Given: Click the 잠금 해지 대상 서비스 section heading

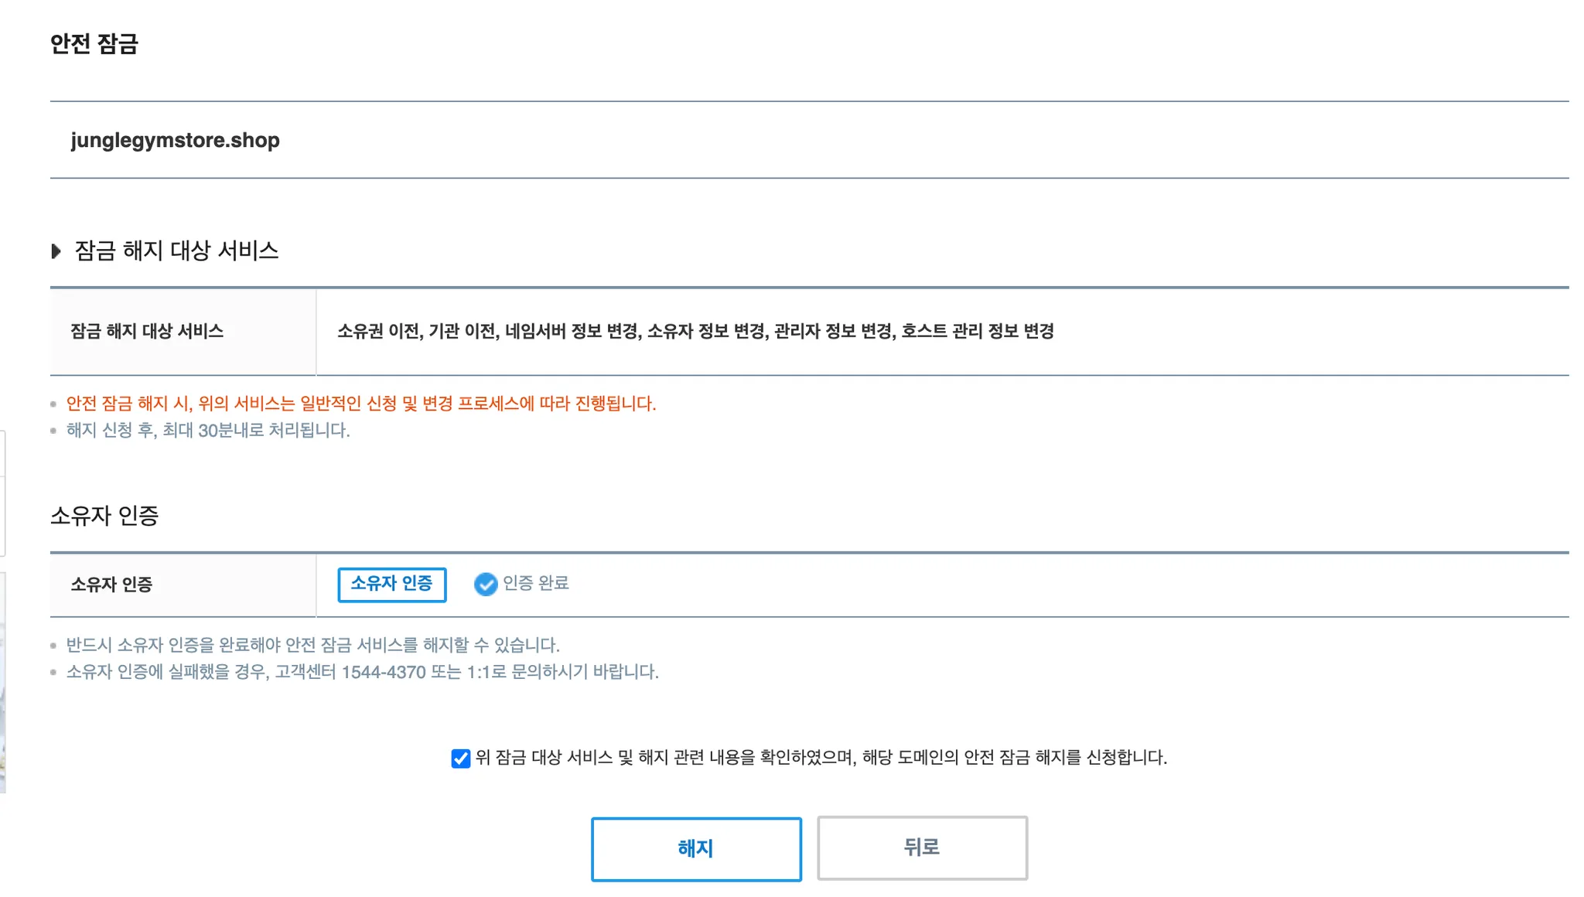Looking at the screenshot, I should click(x=176, y=251).
